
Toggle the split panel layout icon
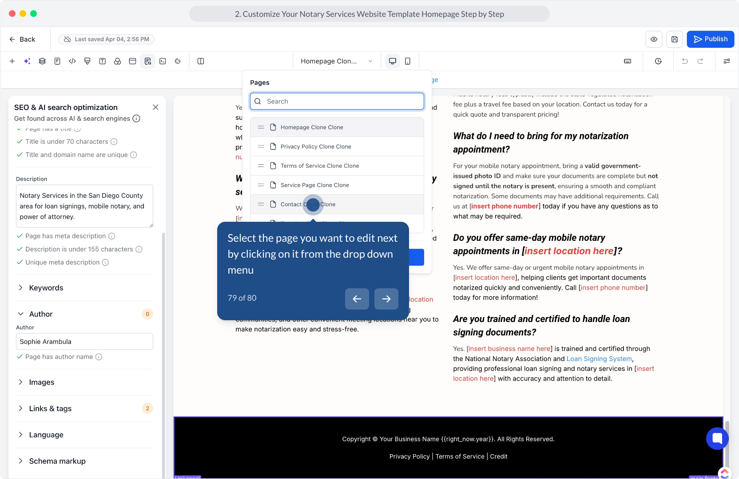pyautogui.click(x=201, y=61)
